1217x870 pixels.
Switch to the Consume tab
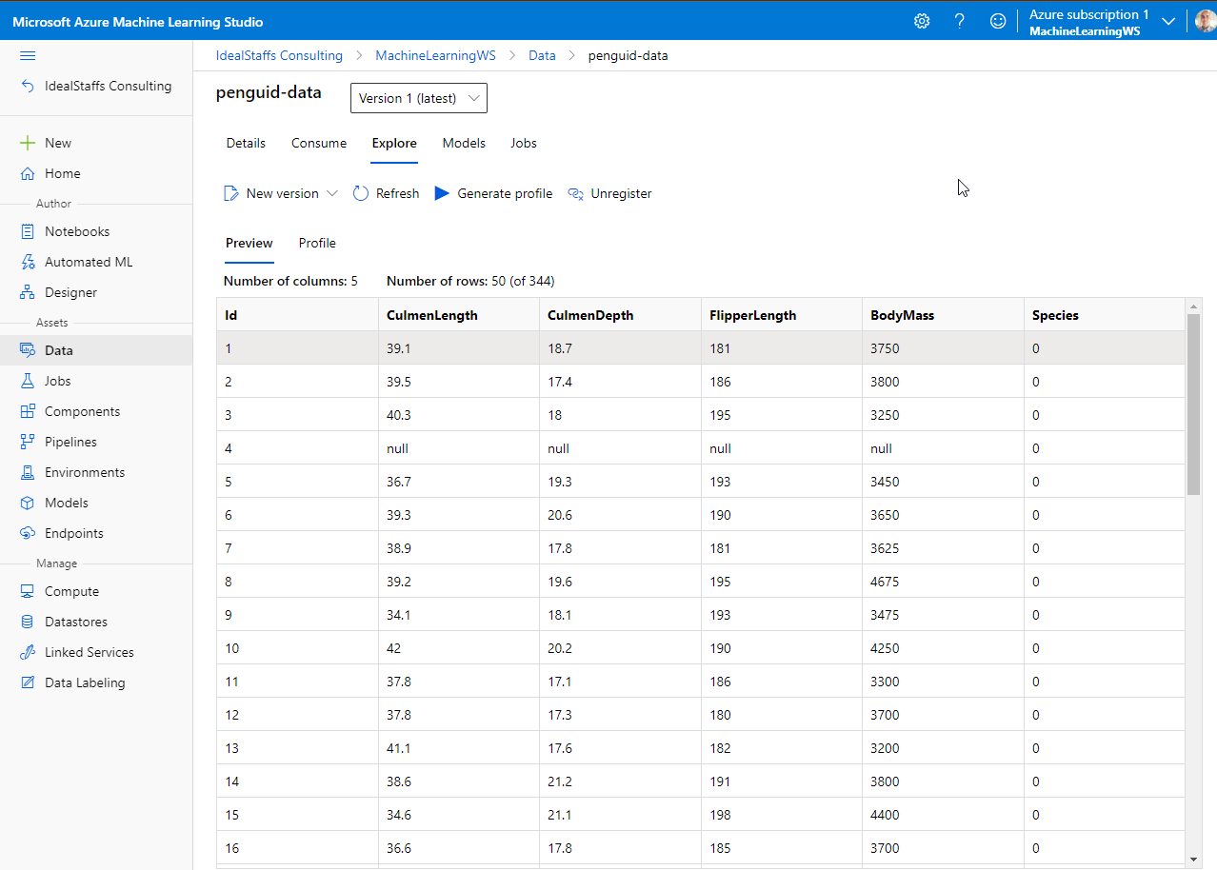tap(318, 143)
